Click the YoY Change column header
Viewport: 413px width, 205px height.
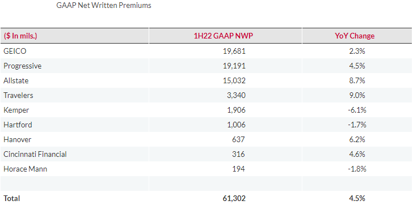pyautogui.click(x=355, y=36)
